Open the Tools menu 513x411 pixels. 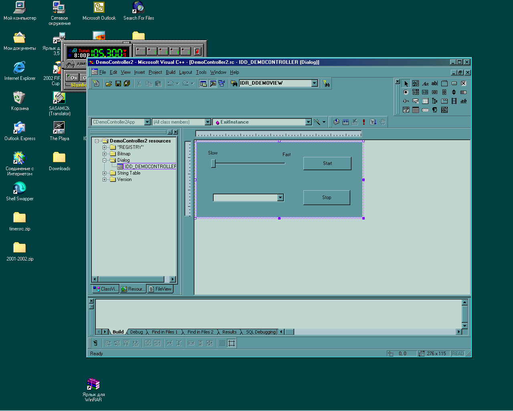[x=201, y=72]
